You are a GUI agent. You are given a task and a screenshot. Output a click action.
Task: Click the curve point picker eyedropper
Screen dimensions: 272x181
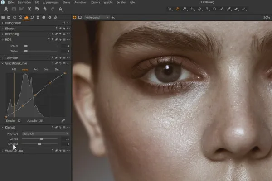point(63,120)
